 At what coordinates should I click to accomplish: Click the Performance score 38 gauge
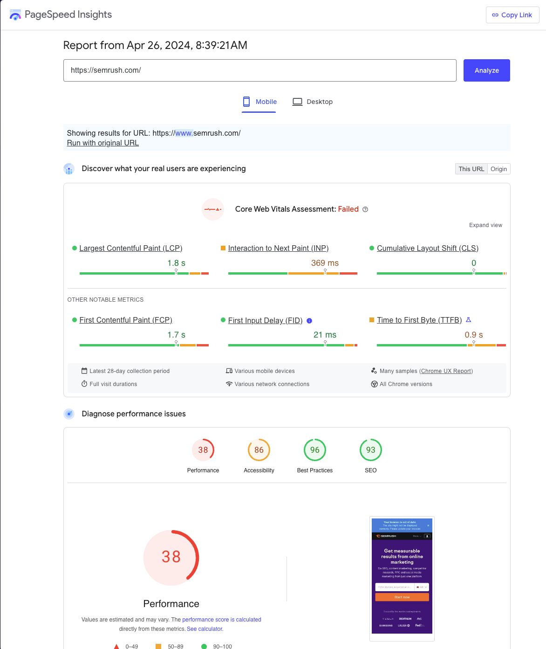(x=203, y=450)
